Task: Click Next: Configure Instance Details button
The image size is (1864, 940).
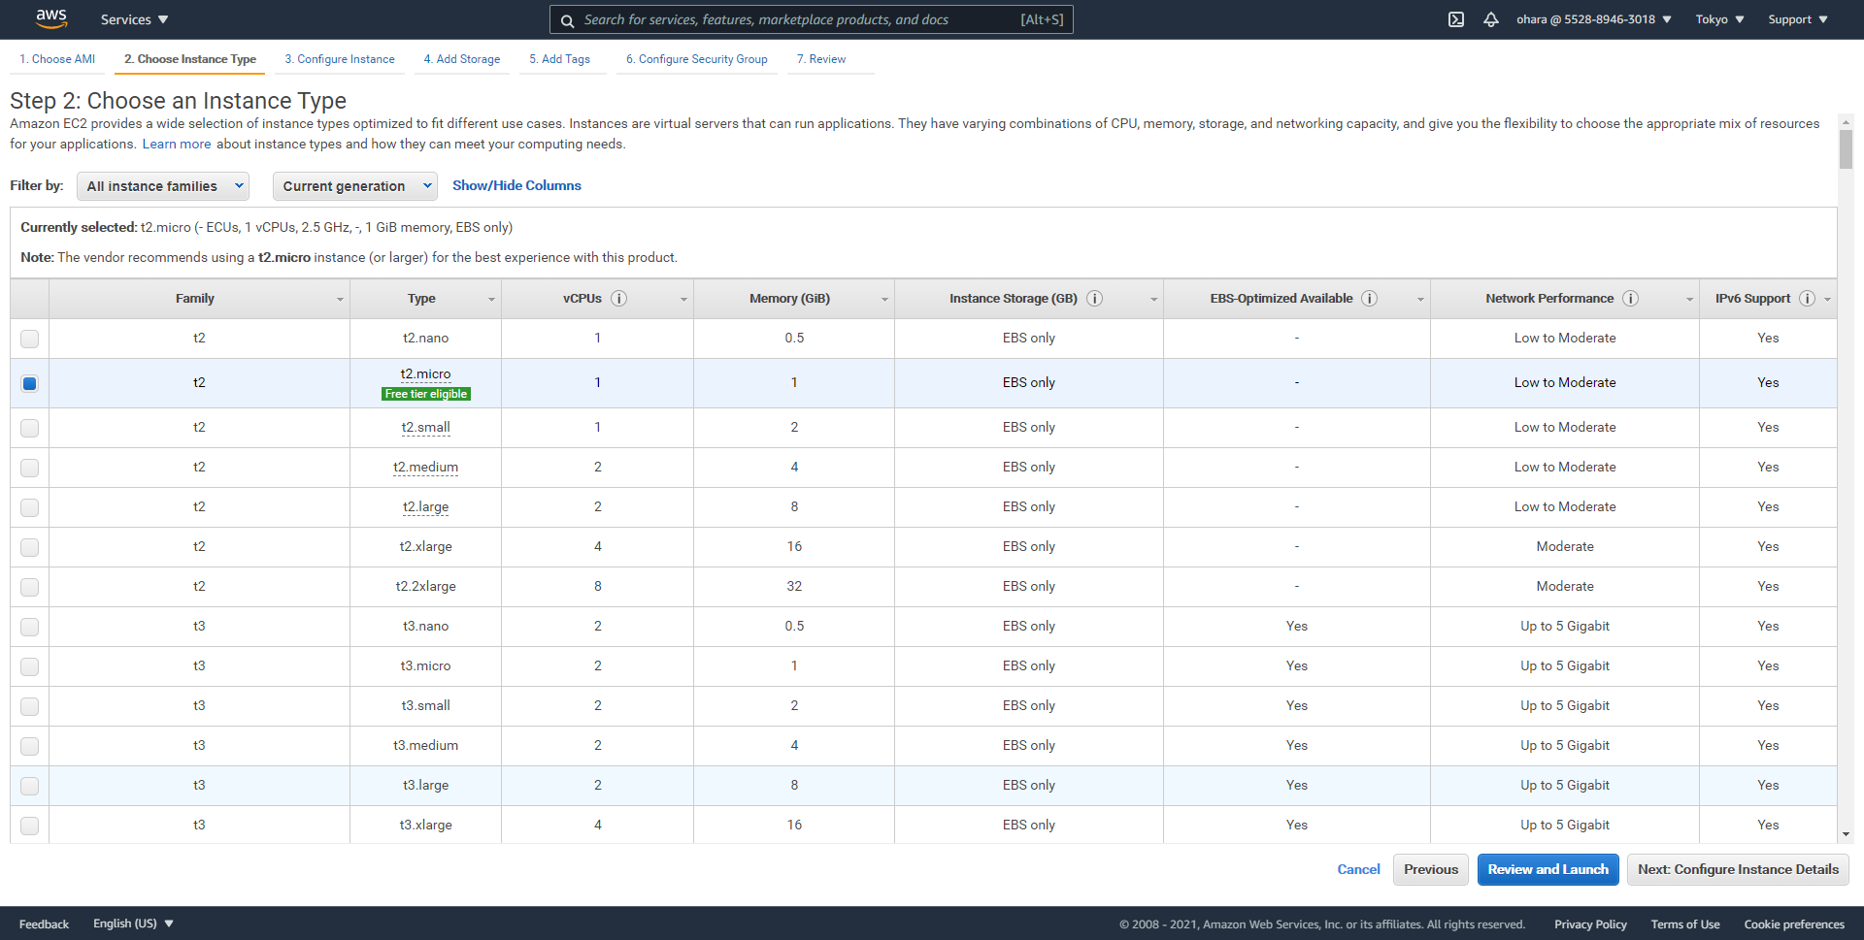Action: click(1738, 869)
